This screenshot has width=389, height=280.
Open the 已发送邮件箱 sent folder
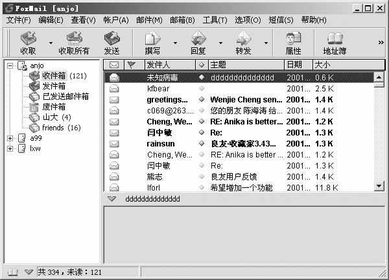pyautogui.click(x=59, y=97)
